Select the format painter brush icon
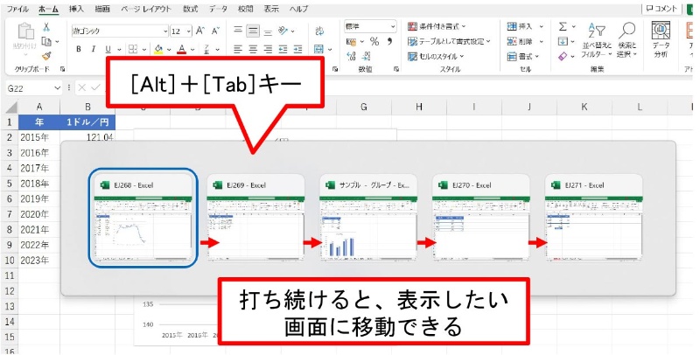Image resolution: width=700 pixels, height=355 pixels. [46, 54]
